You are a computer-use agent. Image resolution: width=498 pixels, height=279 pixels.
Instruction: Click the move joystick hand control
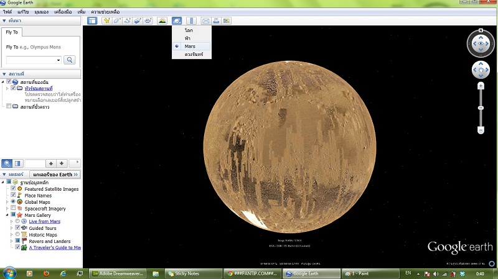pyautogui.click(x=481, y=70)
